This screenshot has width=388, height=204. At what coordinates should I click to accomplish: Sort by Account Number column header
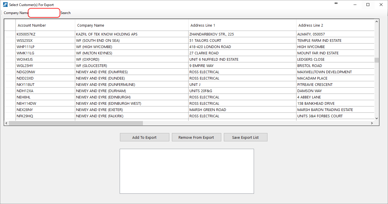coord(45,25)
